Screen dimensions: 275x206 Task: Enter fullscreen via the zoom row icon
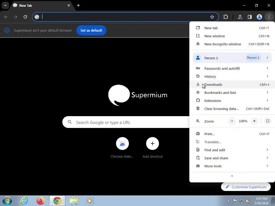tap(268, 121)
